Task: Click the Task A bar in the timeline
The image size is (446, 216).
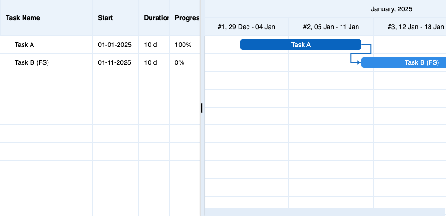Action: pos(301,45)
